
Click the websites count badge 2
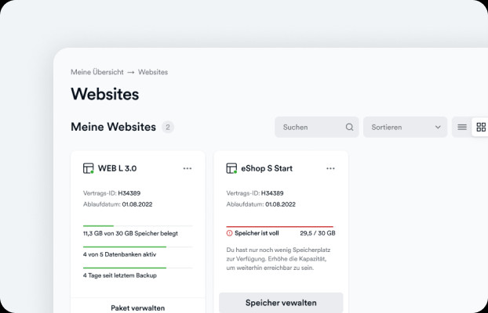point(168,128)
